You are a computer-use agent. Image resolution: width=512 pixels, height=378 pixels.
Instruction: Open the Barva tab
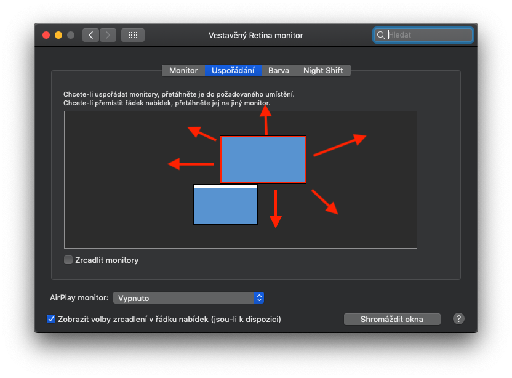pyautogui.click(x=279, y=70)
